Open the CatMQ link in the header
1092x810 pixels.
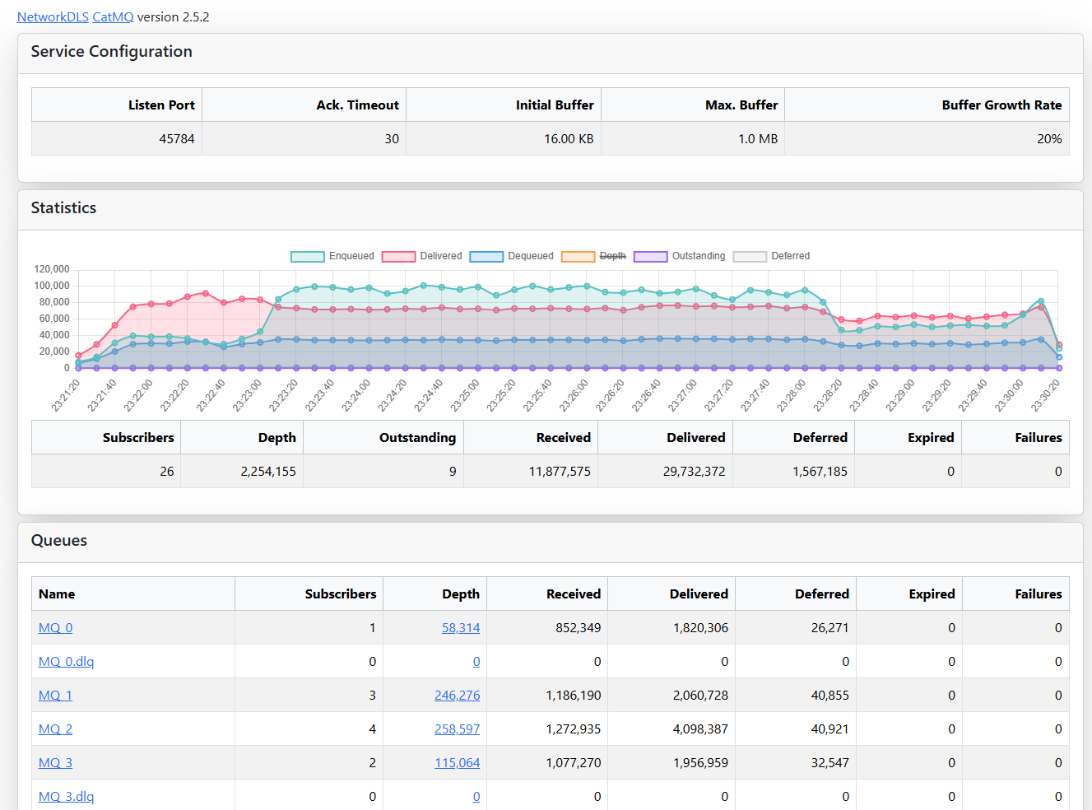pos(113,17)
